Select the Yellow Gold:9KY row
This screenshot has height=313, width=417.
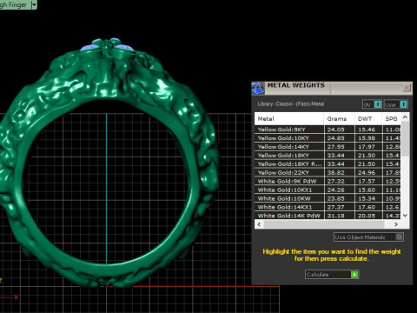pyautogui.click(x=328, y=130)
